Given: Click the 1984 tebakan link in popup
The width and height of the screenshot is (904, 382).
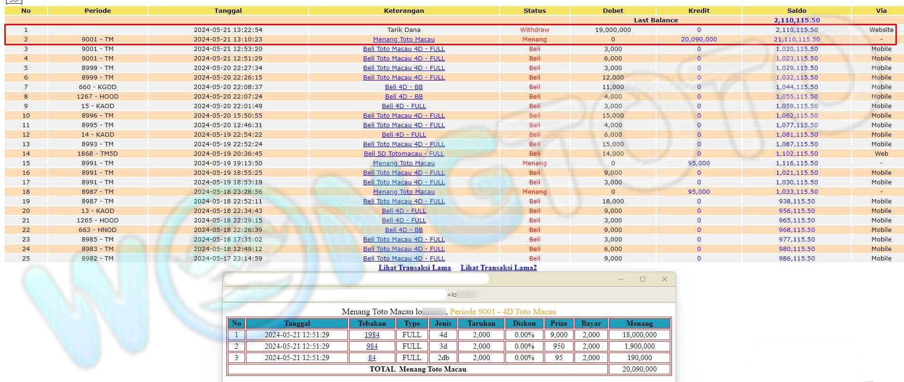Looking at the screenshot, I should pos(372,335).
